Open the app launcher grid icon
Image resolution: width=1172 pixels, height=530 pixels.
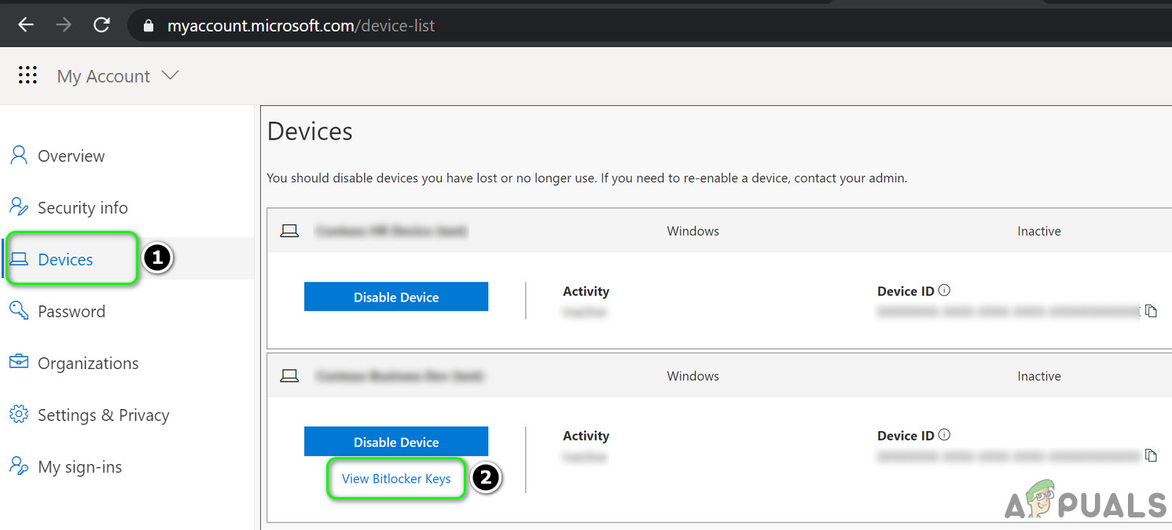pos(28,75)
